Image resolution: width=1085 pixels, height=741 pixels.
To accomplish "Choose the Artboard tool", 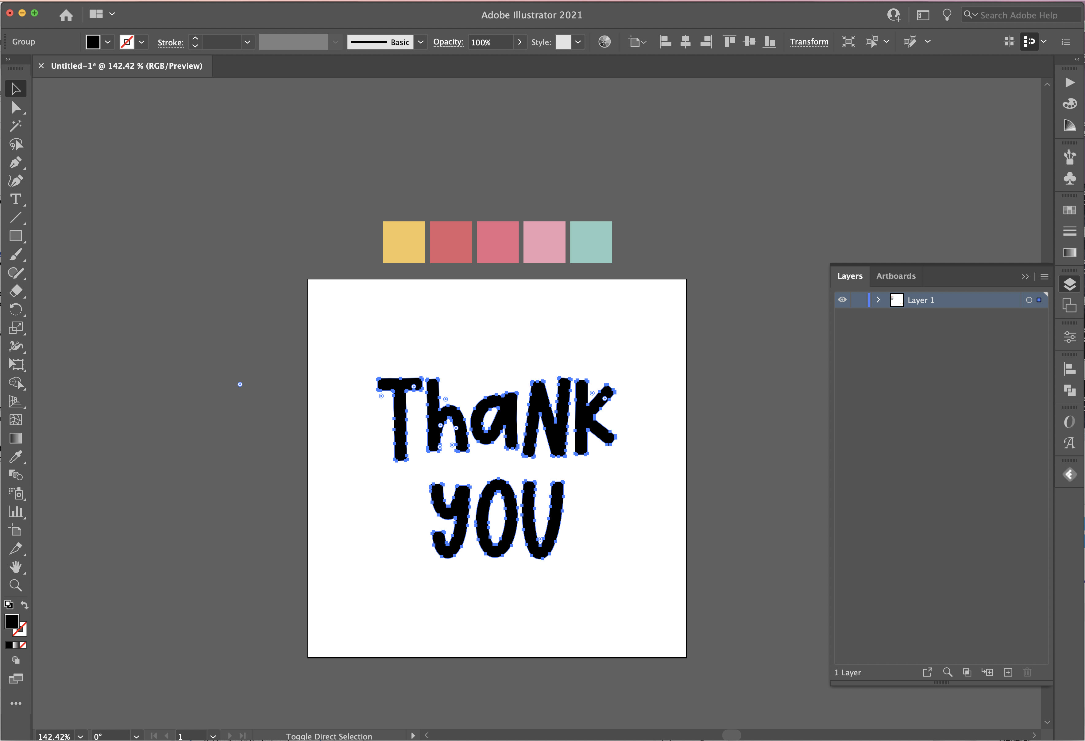I will [x=15, y=530].
